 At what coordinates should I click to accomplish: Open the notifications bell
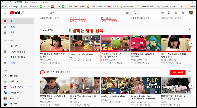click(x=183, y=13)
